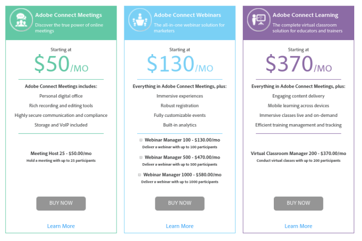The height and width of the screenshot is (241, 362).
Task: Click the Adobe Connect Webinars header title
Action: click(186, 15)
